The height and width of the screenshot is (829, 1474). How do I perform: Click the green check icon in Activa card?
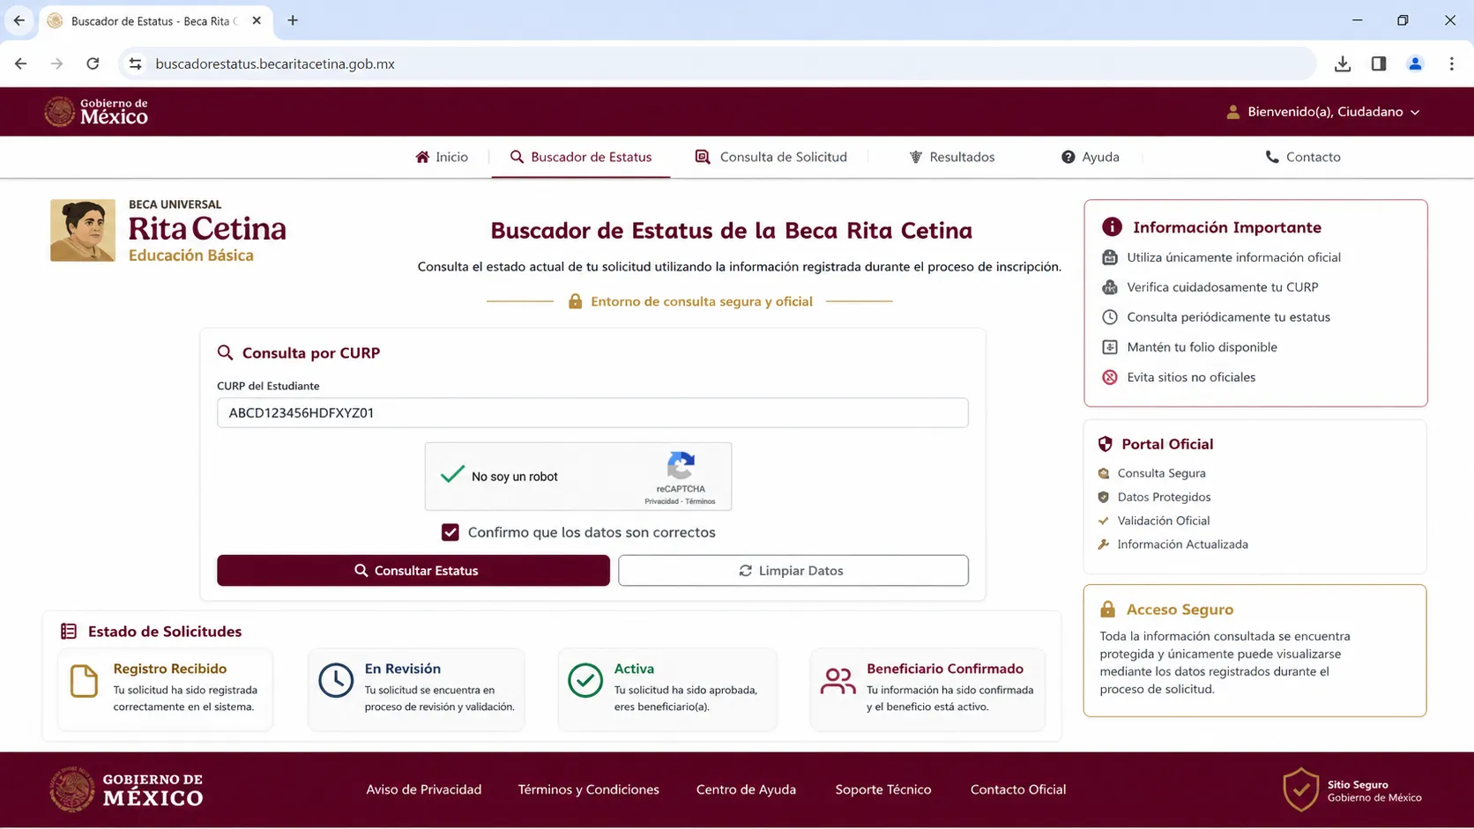point(585,680)
